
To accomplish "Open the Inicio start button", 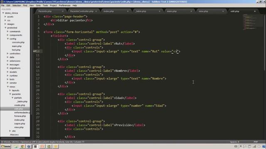I will [x=6, y=147].
